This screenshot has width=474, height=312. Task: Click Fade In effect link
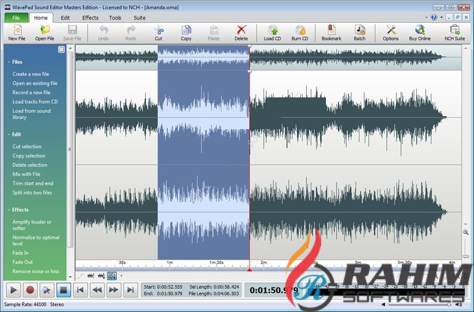click(x=20, y=253)
